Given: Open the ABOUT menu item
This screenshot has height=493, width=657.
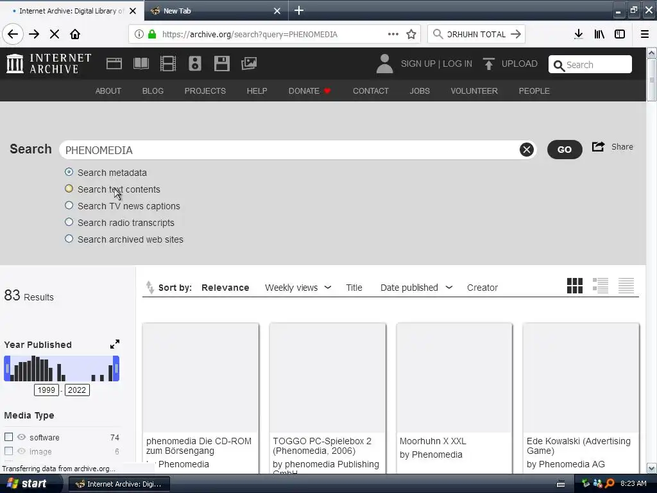Looking at the screenshot, I should (x=108, y=91).
